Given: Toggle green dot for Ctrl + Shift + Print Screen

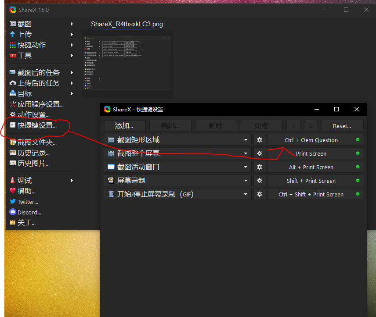Looking at the screenshot, I should click(358, 194).
